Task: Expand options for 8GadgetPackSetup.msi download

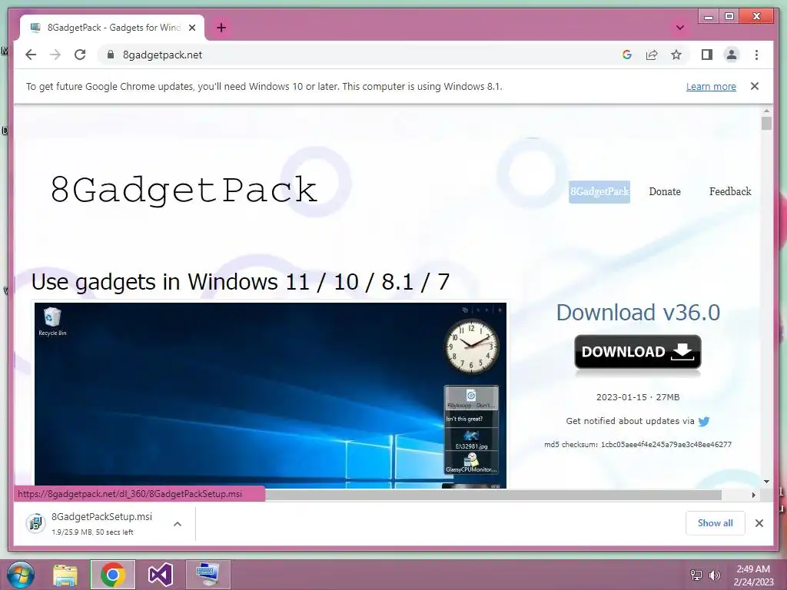Action: tap(178, 524)
